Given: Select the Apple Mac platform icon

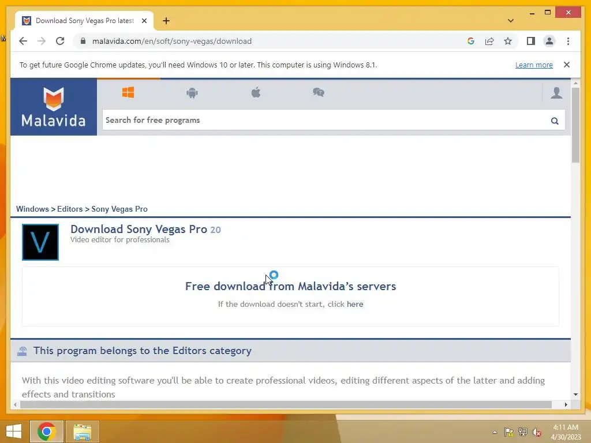Looking at the screenshot, I should tap(256, 92).
